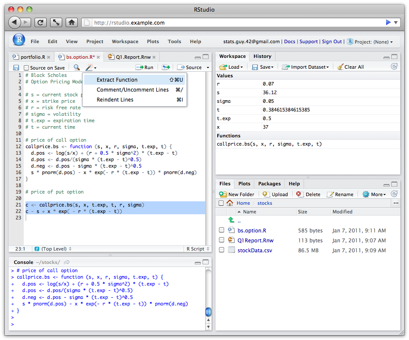Save the current script file

tap(16, 67)
